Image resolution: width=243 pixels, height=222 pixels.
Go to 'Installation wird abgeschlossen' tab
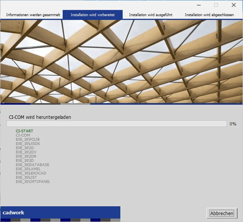click(209, 15)
